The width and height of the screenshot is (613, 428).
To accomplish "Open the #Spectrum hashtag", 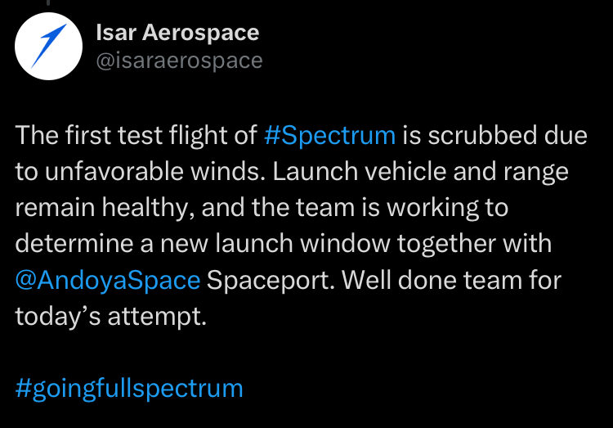I will point(330,135).
